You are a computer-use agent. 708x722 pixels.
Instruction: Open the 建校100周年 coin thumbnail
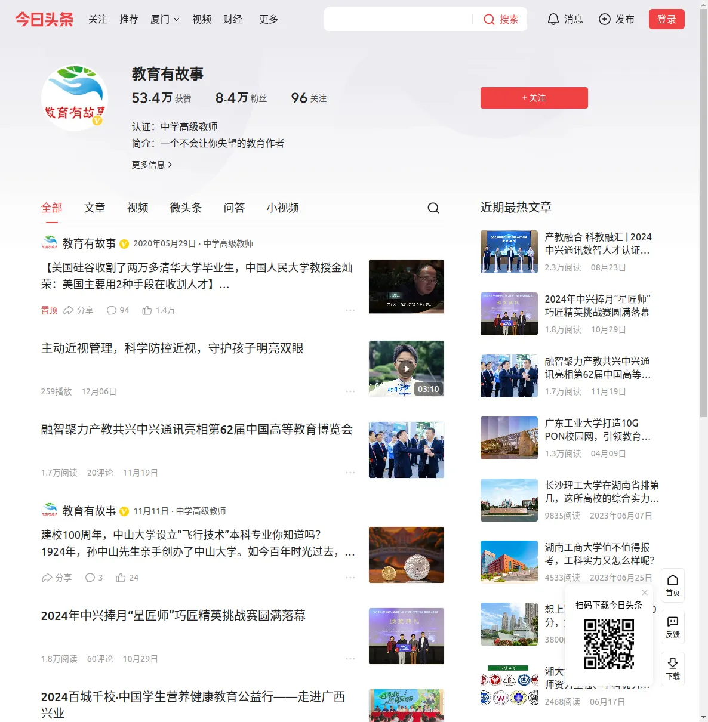click(x=407, y=555)
